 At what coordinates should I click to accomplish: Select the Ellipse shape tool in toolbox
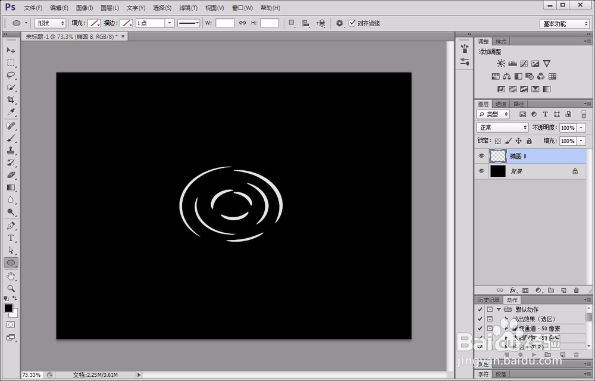[x=11, y=263]
